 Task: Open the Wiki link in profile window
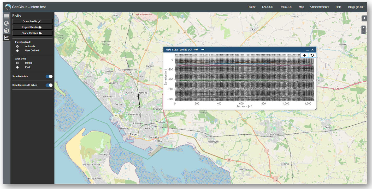[x=196, y=49]
